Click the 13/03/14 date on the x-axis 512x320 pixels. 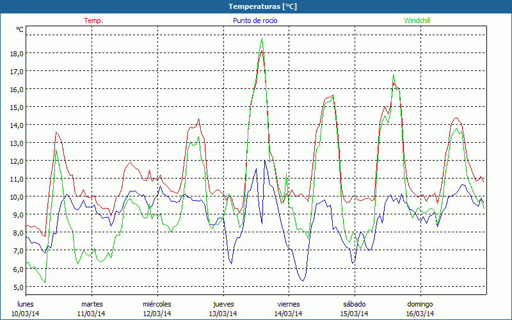point(223,314)
